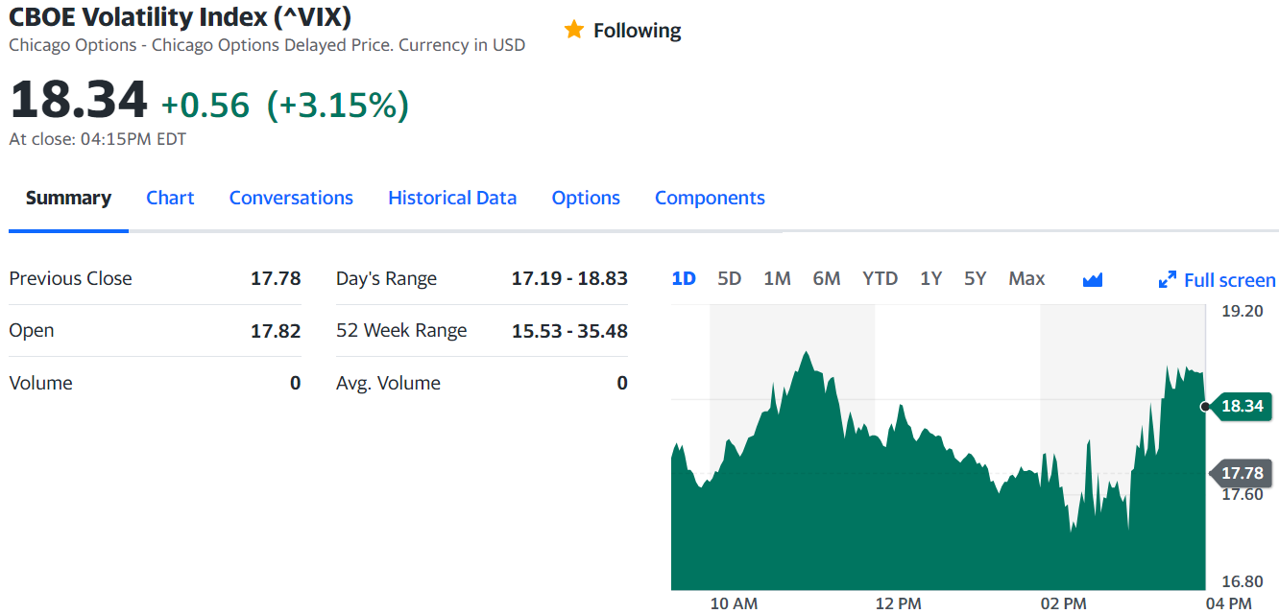Click the 10 AM time axis label
Image resolution: width=1279 pixels, height=614 pixels.
734,603
